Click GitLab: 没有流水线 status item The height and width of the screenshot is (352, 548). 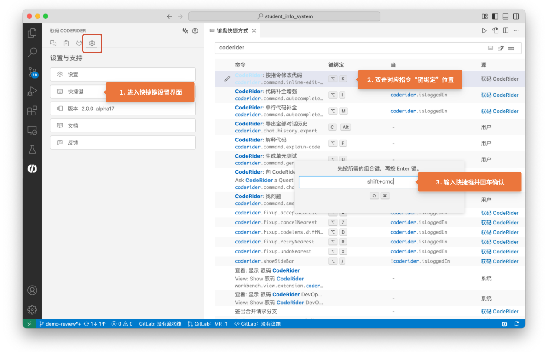point(160,324)
